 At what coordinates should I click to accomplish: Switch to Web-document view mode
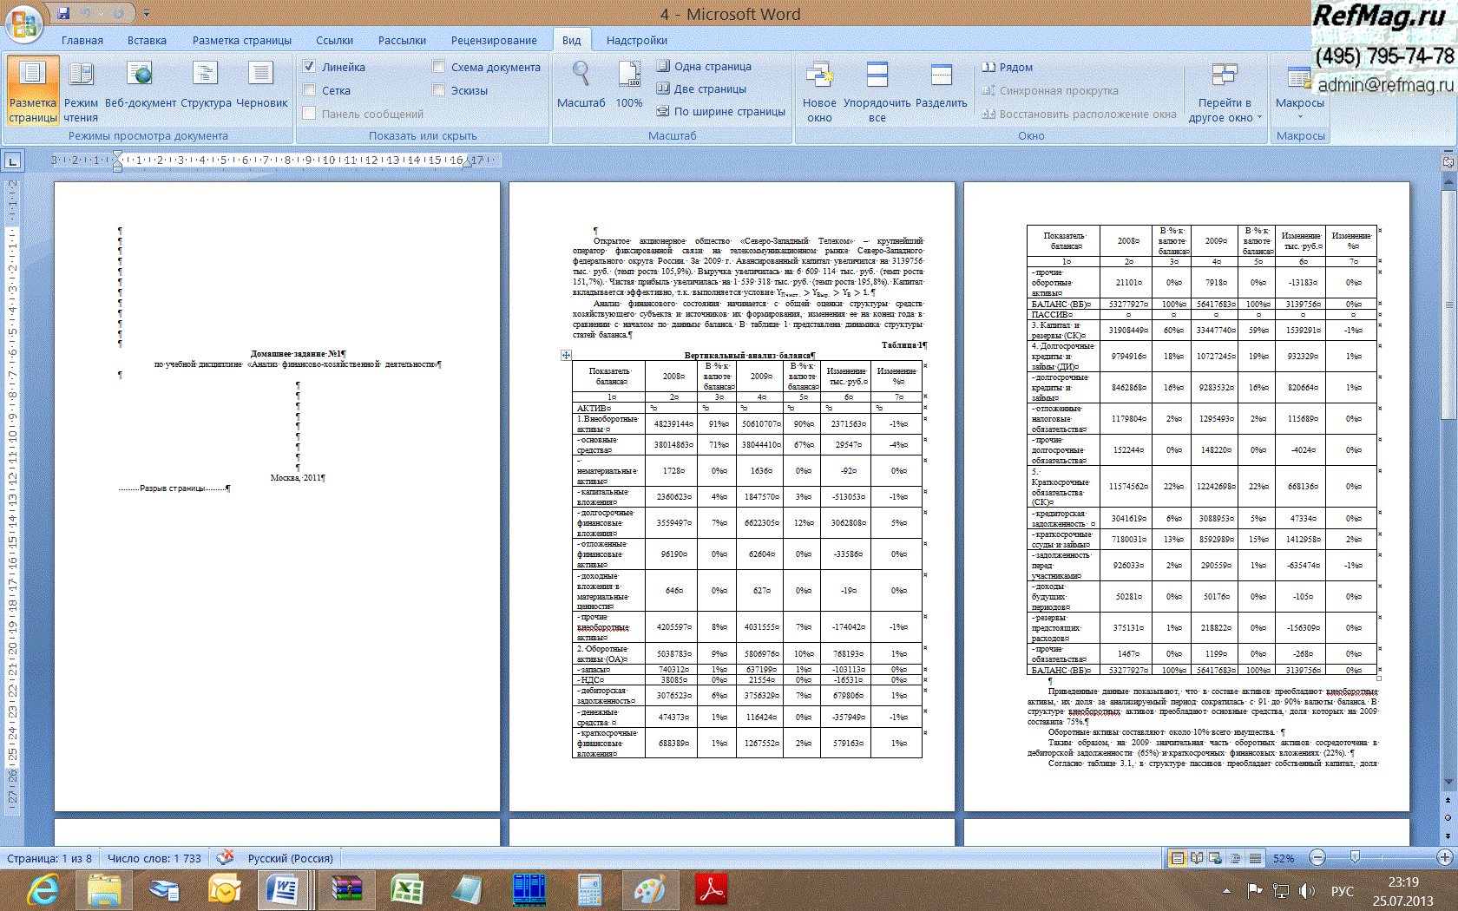140,85
